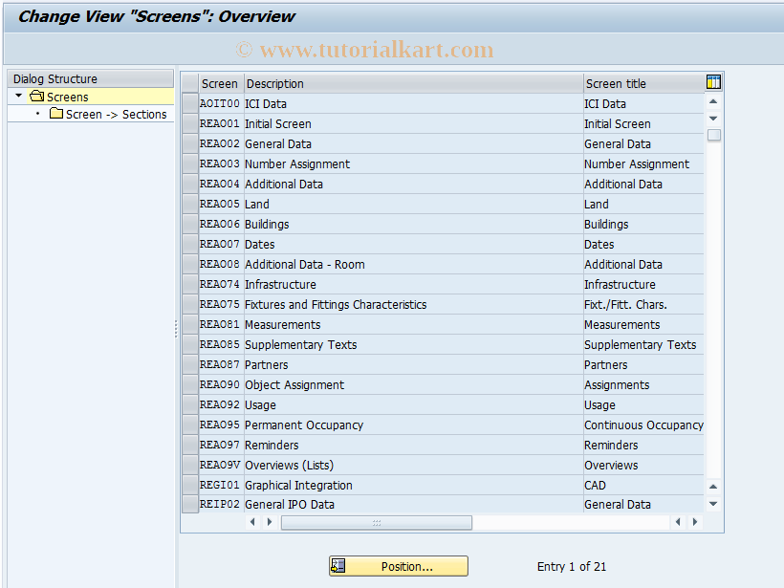This screenshot has height=588, width=784.
Task: Click Screen title cell 'Fixt./Fitt. Chars.'
Action: [643, 304]
